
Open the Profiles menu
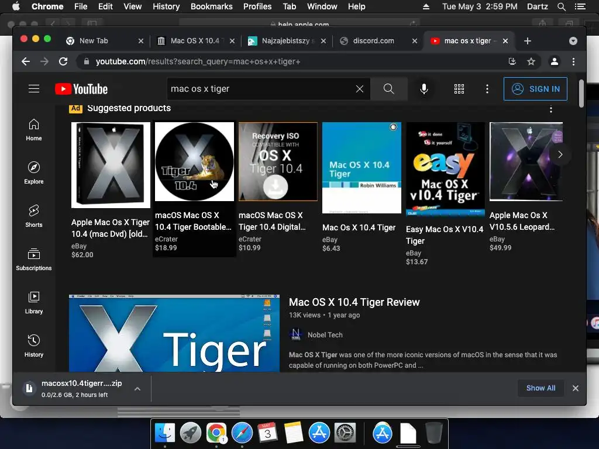[257, 6]
